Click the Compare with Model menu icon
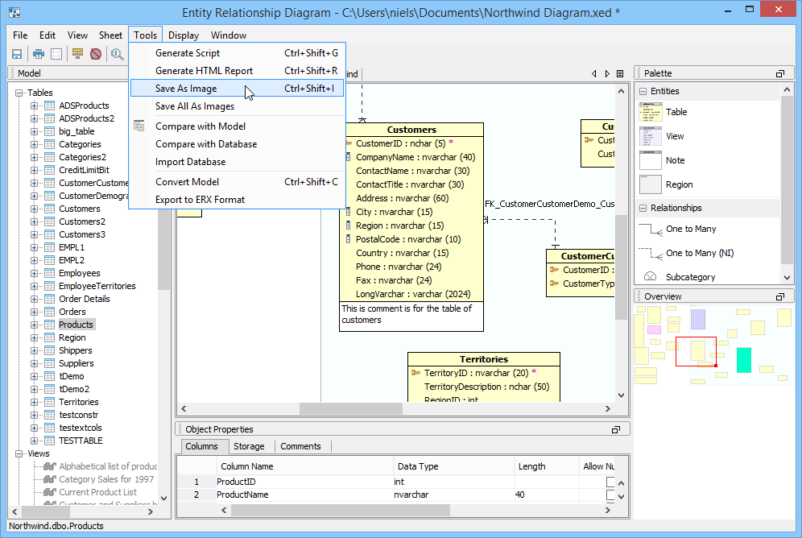802x538 pixels. pyautogui.click(x=139, y=126)
